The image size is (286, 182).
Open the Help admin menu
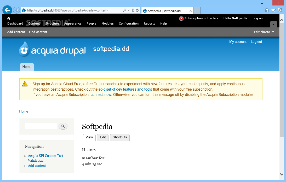(164, 24)
